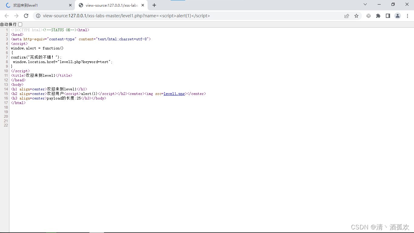
Task: Toggle the browser side panel
Action: coord(388,16)
